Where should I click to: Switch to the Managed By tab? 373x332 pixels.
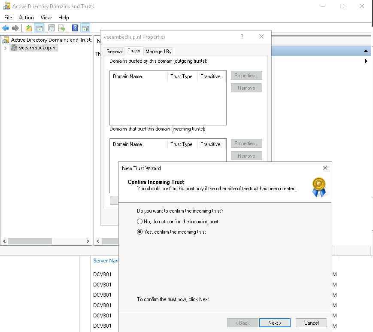click(x=158, y=51)
